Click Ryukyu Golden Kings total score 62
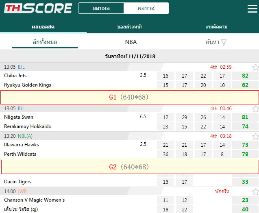 click(245, 85)
